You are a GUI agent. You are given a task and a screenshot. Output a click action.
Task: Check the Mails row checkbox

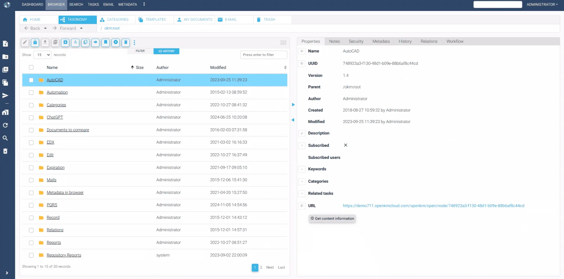[31, 180]
